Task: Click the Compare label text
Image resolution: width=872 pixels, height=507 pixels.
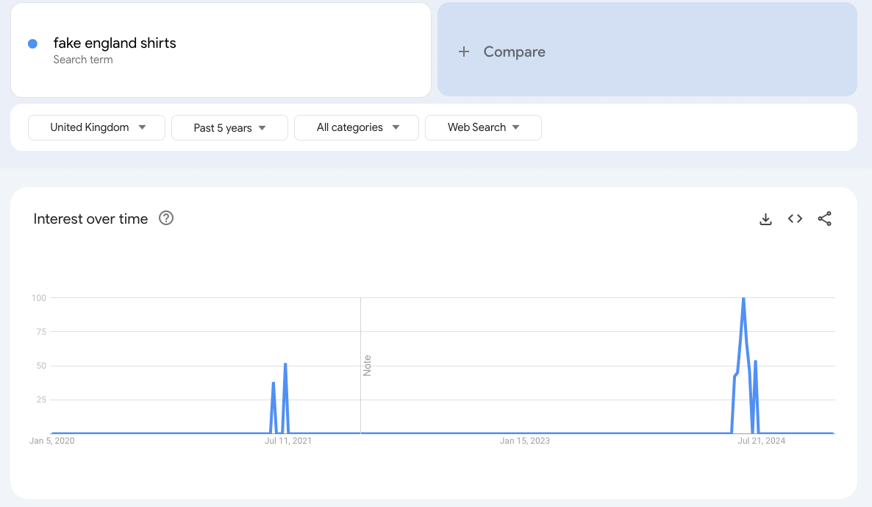Action: [514, 52]
